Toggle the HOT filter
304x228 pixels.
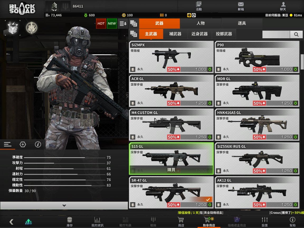[x=101, y=23]
